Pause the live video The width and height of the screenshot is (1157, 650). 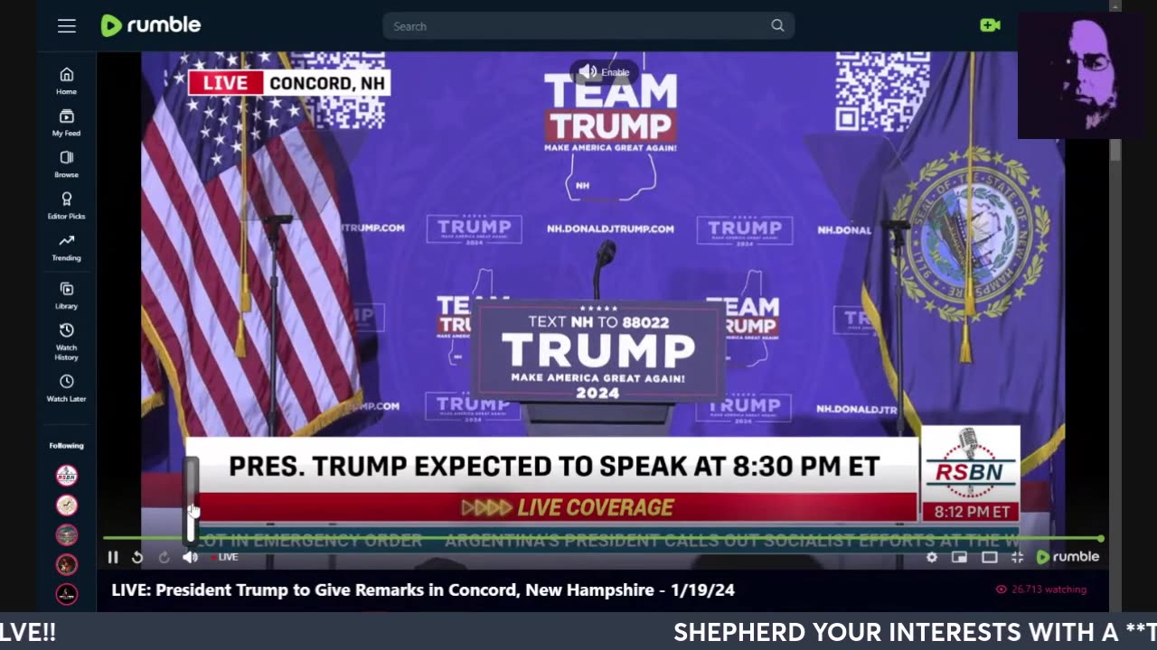coord(113,557)
